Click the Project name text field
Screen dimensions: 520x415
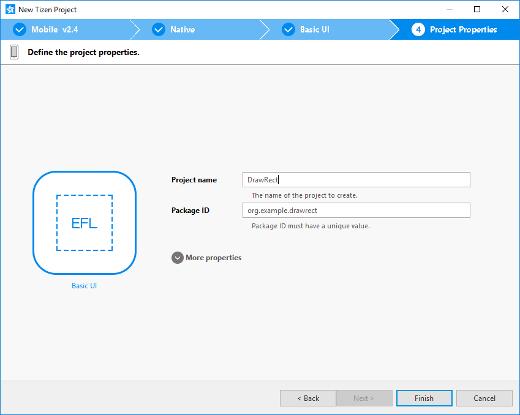click(356, 180)
